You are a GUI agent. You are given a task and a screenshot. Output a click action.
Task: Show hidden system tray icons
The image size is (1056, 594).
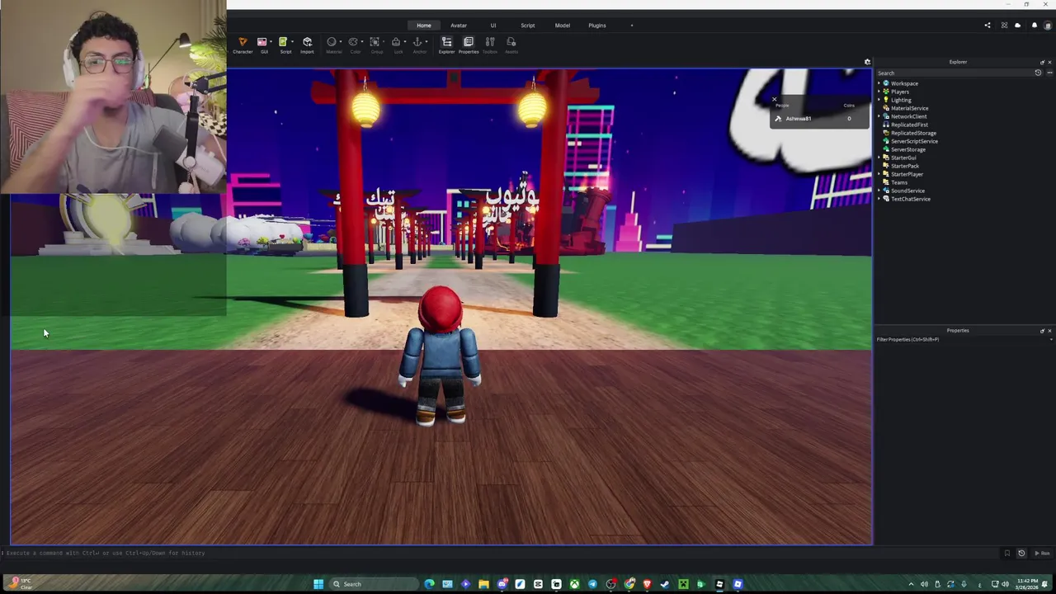[911, 584]
